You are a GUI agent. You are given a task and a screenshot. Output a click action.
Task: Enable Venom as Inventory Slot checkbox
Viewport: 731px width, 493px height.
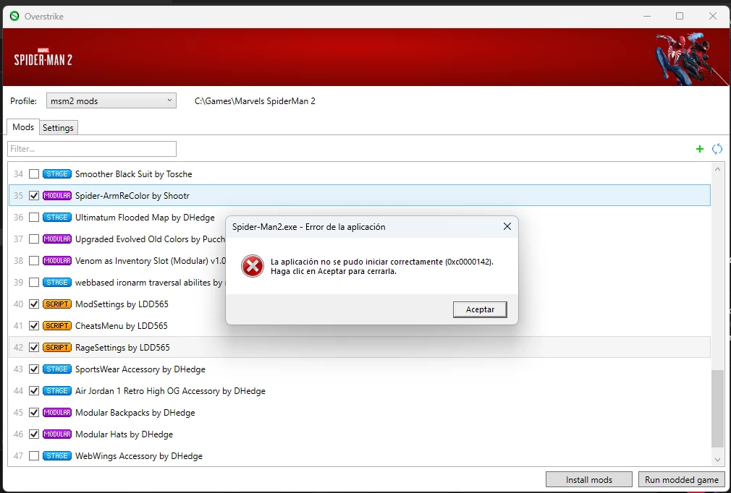33,261
